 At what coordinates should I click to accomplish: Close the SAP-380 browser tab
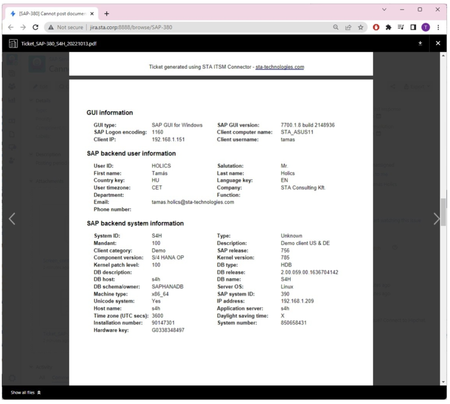pos(92,14)
